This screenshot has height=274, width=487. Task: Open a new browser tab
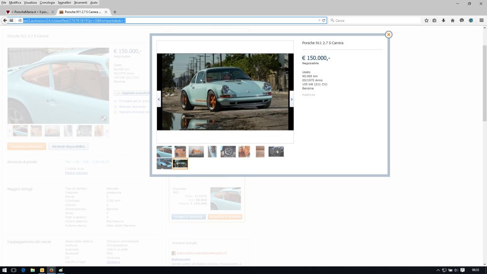tap(115, 12)
